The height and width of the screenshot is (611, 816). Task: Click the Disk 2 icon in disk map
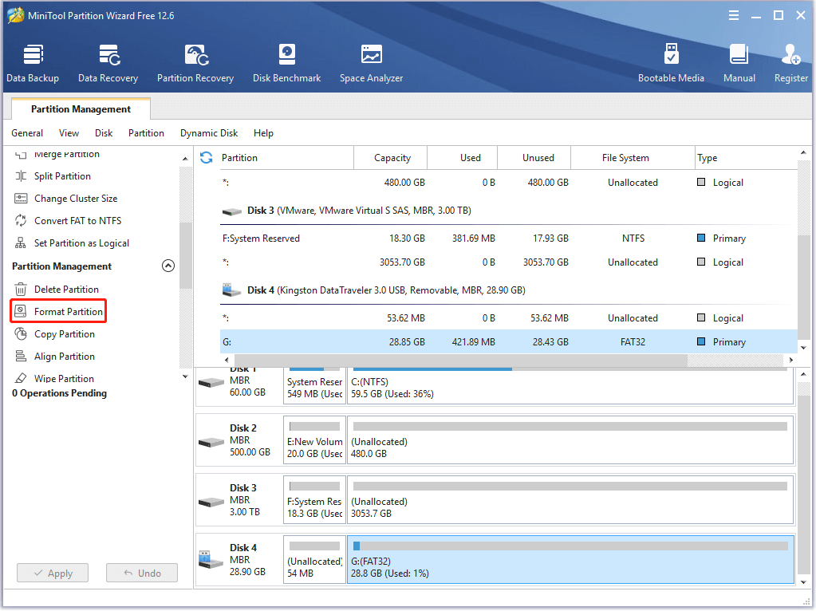[x=211, y=443]
